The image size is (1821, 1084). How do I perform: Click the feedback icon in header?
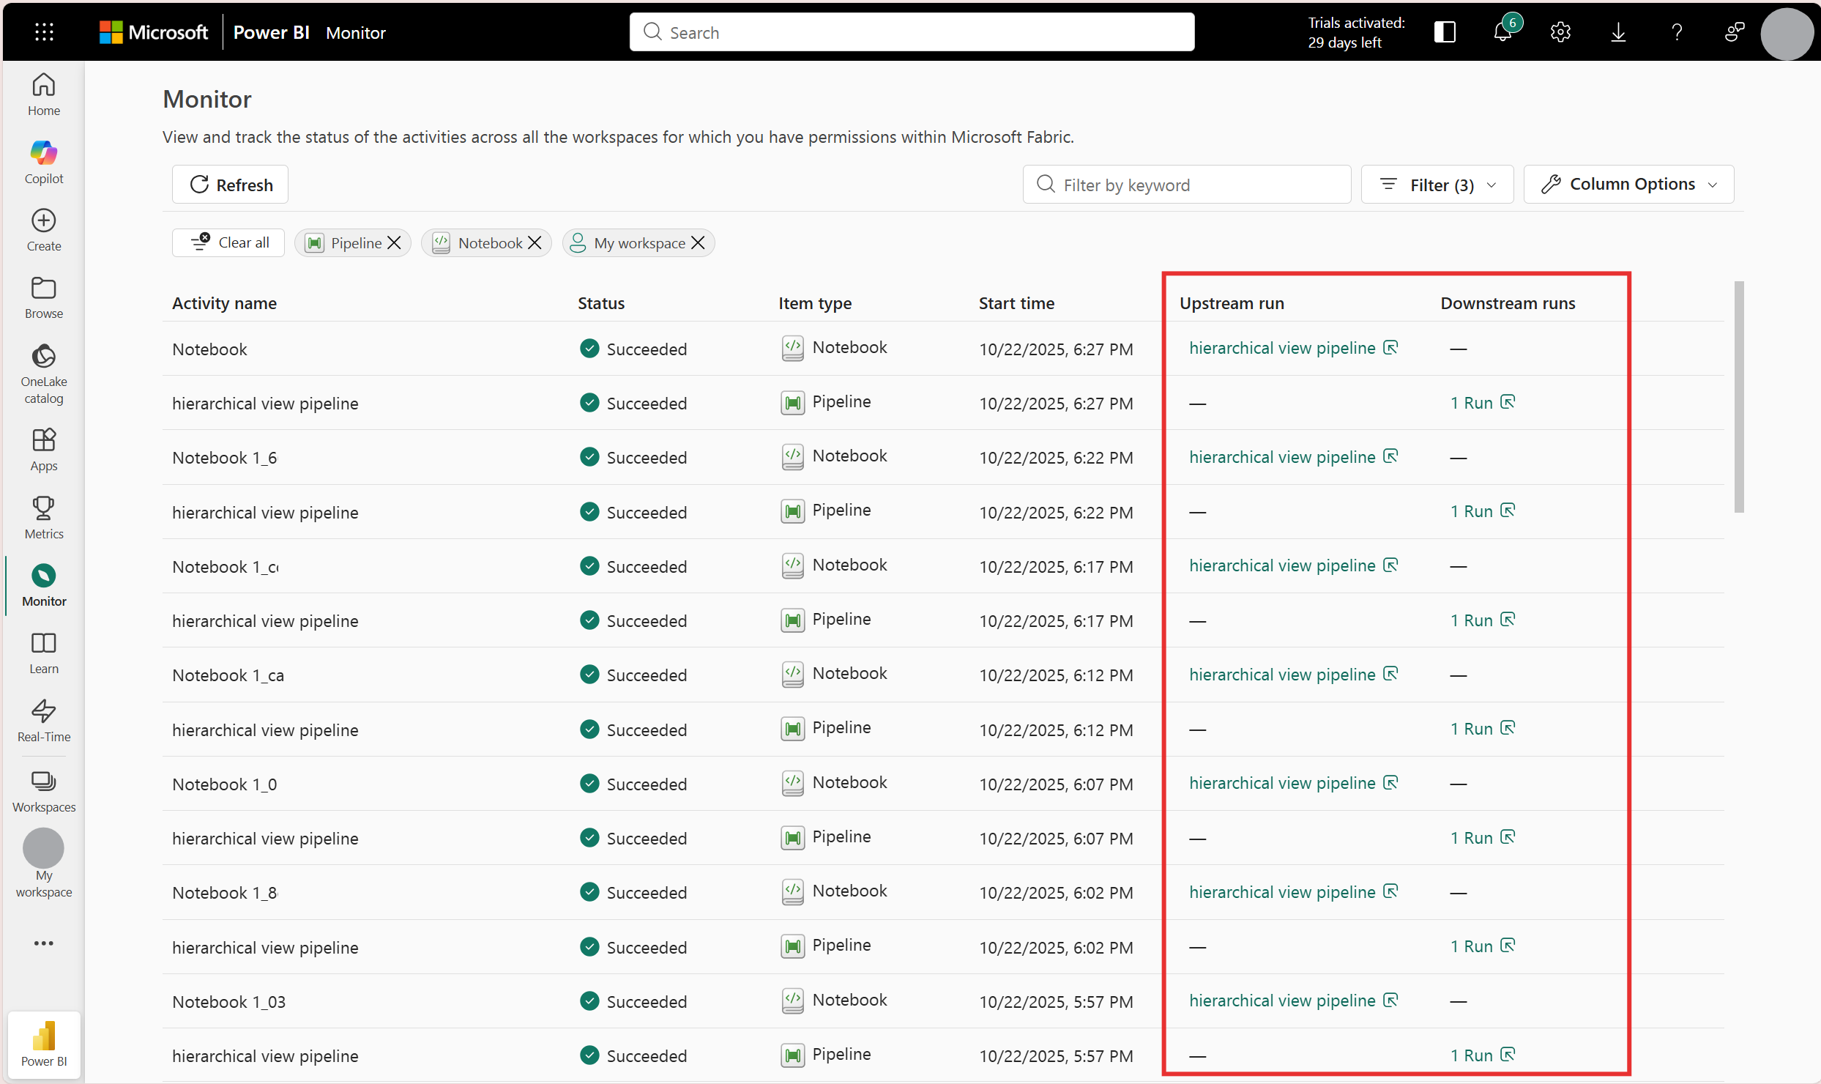1734,32
